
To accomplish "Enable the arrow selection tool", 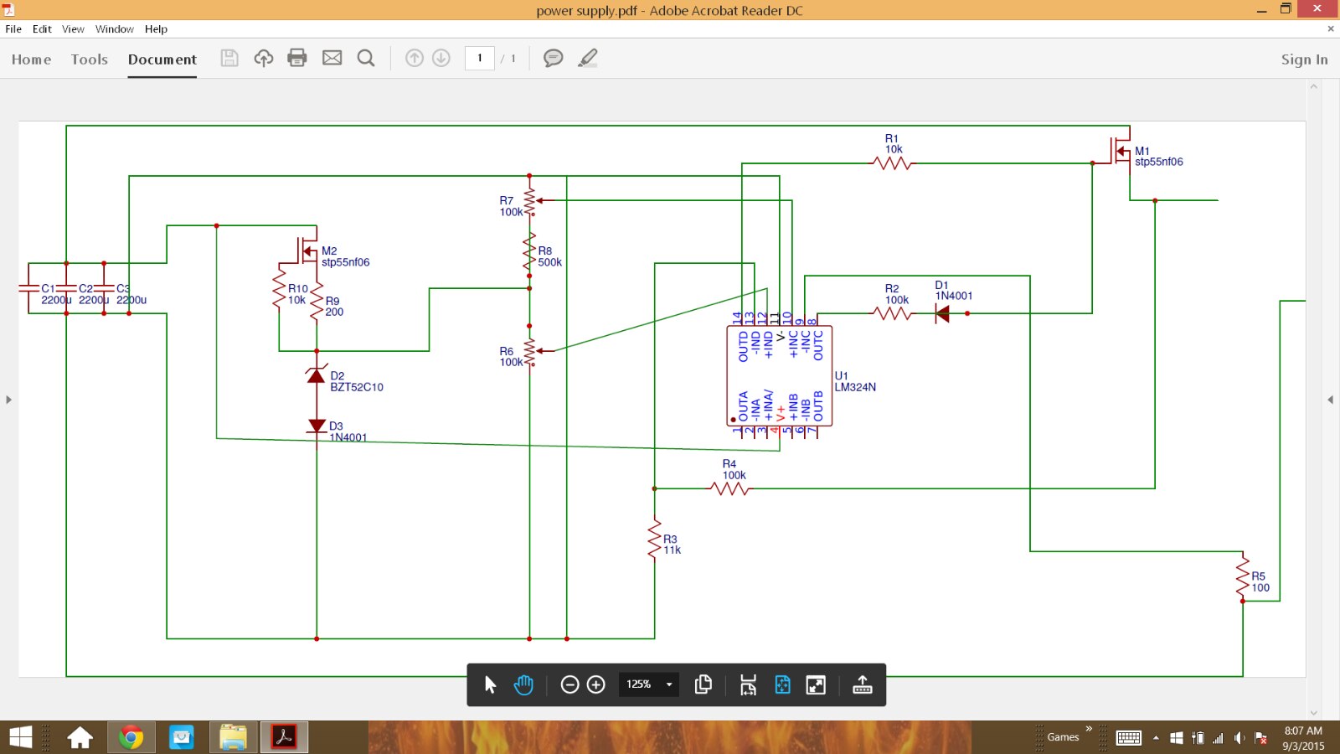I will [x=491, y=684].
